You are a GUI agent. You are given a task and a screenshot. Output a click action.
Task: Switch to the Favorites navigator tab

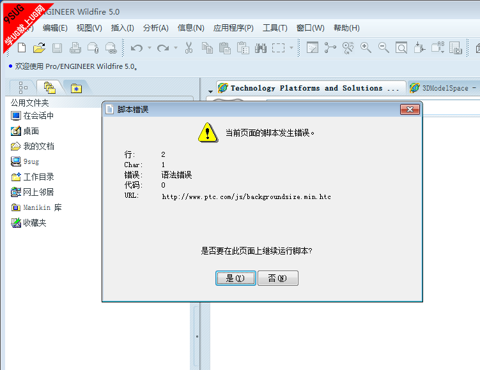(x=76, y=88)
